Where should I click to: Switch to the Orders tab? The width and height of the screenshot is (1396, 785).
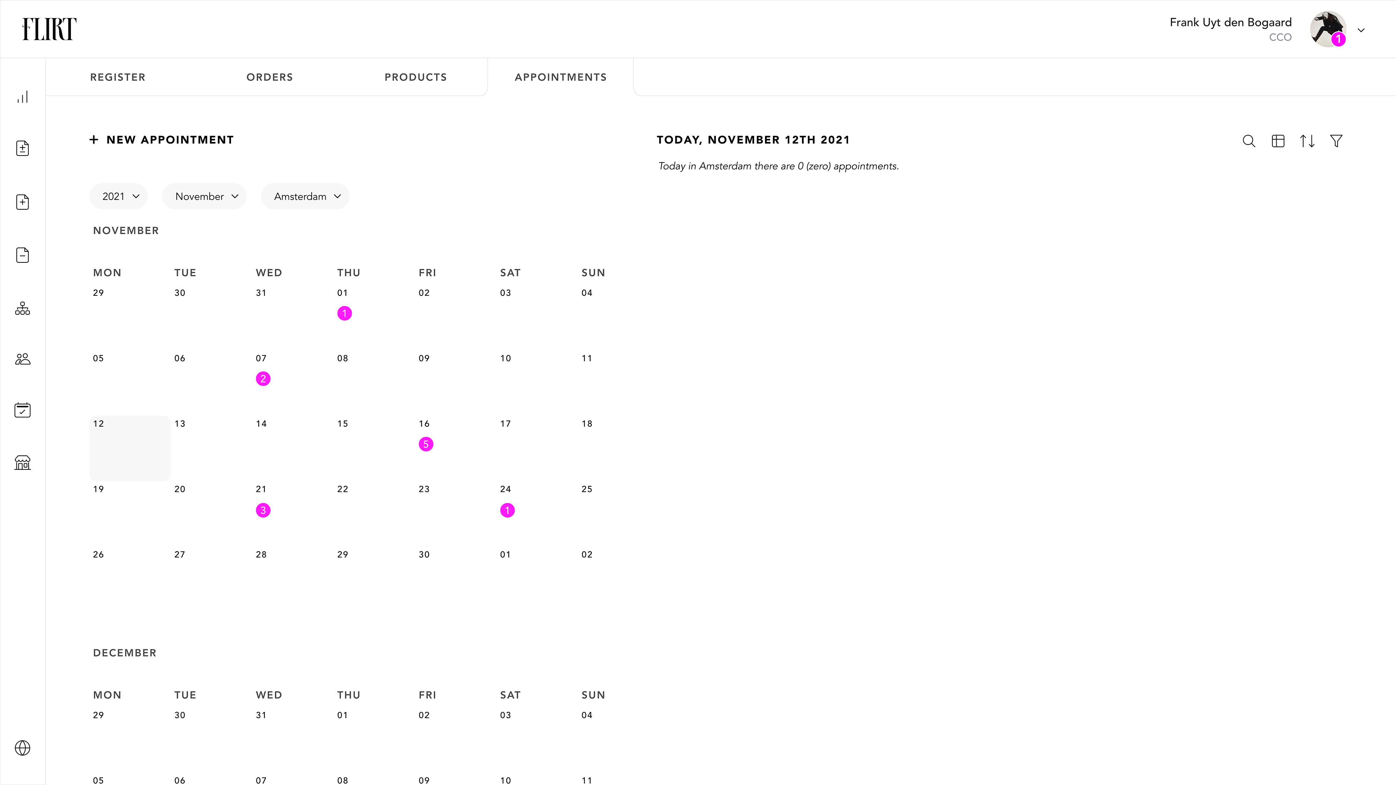click(269, 77)
